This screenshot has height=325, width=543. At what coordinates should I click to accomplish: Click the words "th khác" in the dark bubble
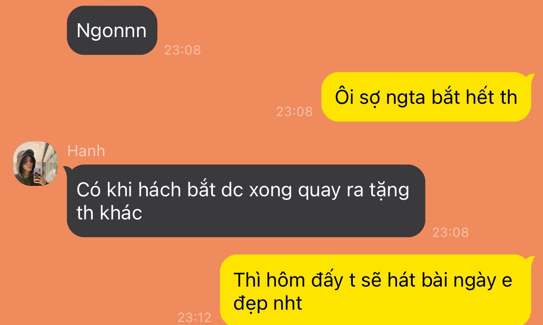[109, 213]
